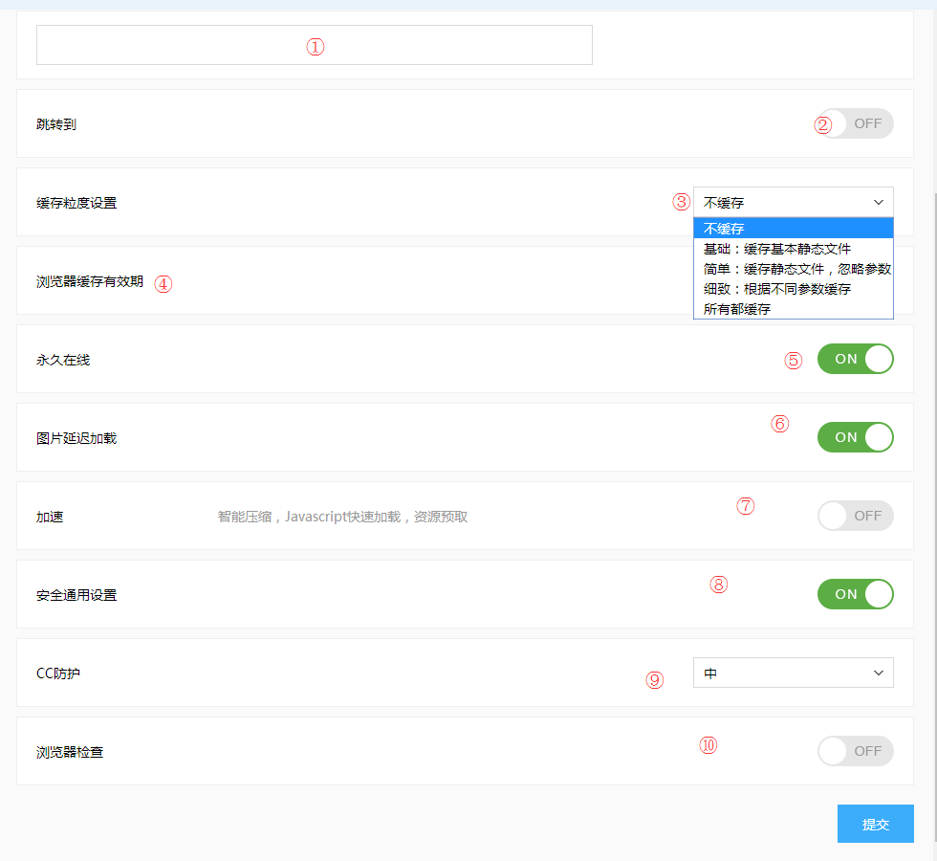Turn on the 浏览器检查 toggle

pos(855,751)
